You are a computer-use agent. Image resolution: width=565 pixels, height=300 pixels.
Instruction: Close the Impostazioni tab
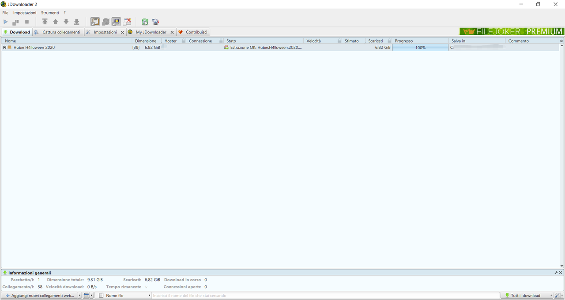(x=122, y=32)
